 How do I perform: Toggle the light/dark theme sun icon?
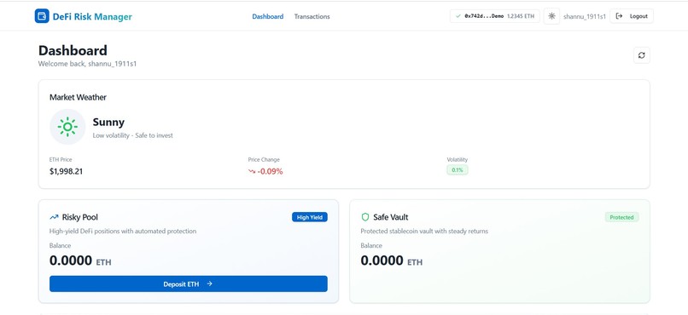pyautogui.click(x=551, y=16)
